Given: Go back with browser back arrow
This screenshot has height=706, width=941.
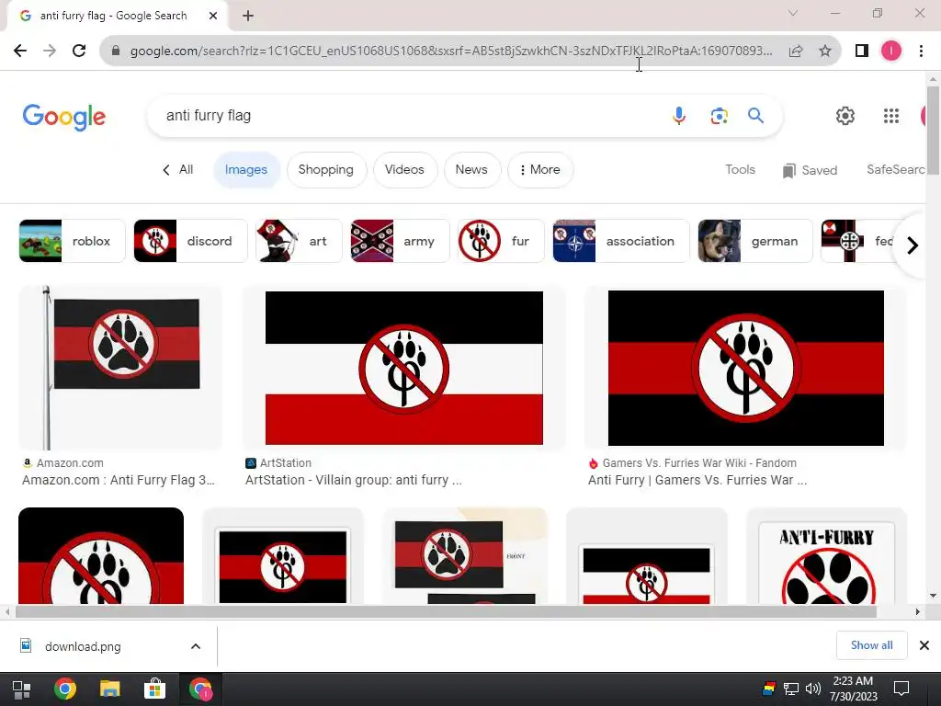Looking at the screenshot, I should coord(20,51).
